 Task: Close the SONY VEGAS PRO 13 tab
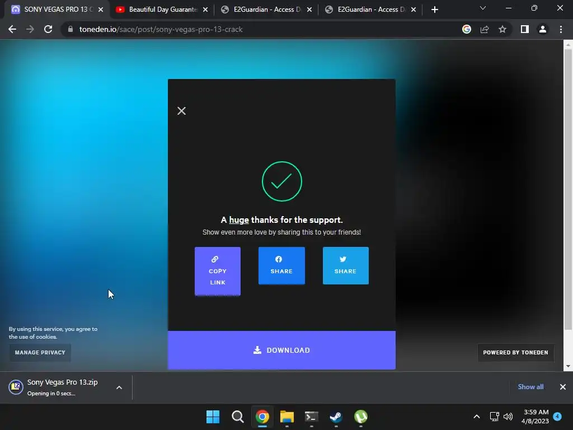point(101,10)
